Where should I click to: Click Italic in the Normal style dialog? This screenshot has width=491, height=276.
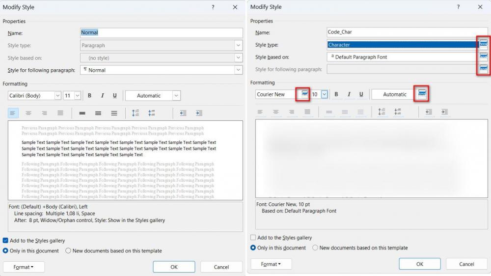coord(102,96)
